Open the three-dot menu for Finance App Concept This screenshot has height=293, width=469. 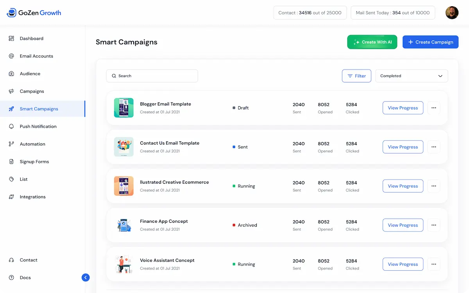click(x=433, y=225)
